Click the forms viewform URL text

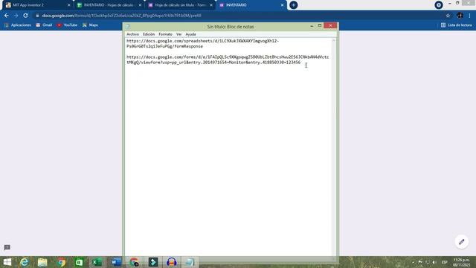click(x=228, y=60)
